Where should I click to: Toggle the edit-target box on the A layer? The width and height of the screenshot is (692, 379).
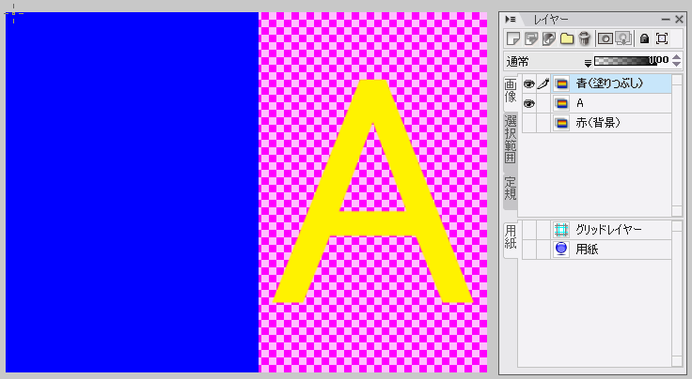pyautogui.click(x=543, y=103)
